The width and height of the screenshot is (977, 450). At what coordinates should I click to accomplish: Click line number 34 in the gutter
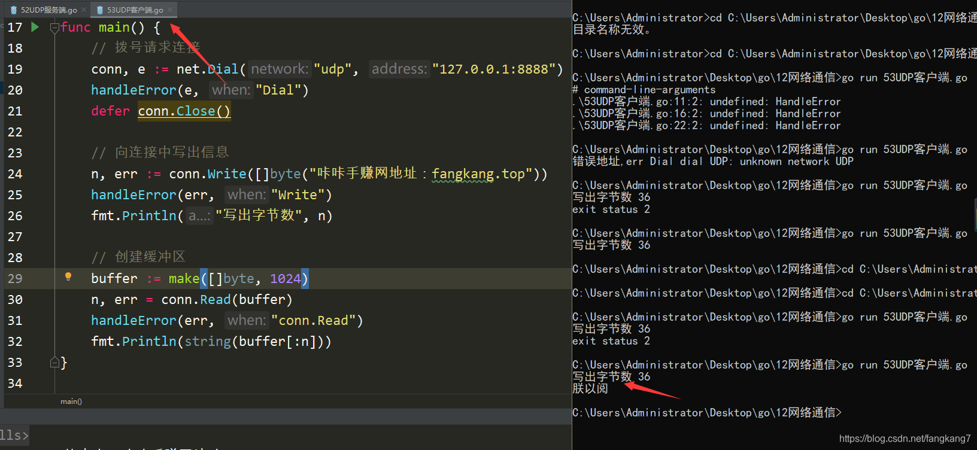tap(15, 383)
